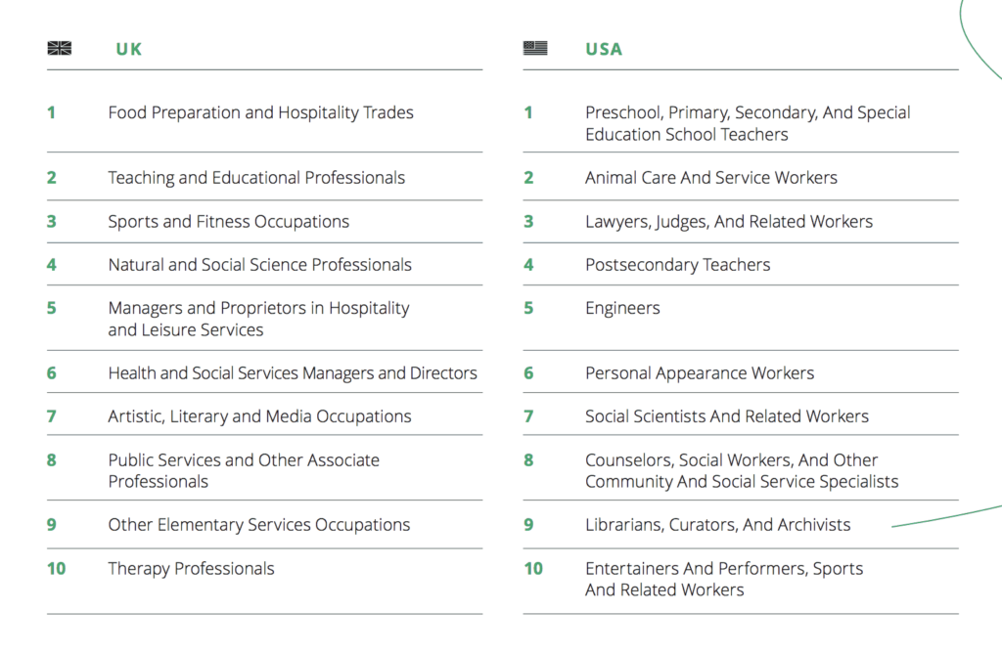Click Postsecondary Teachers entry
This screenshot has width=1002, height=654.
pos(678,265)
